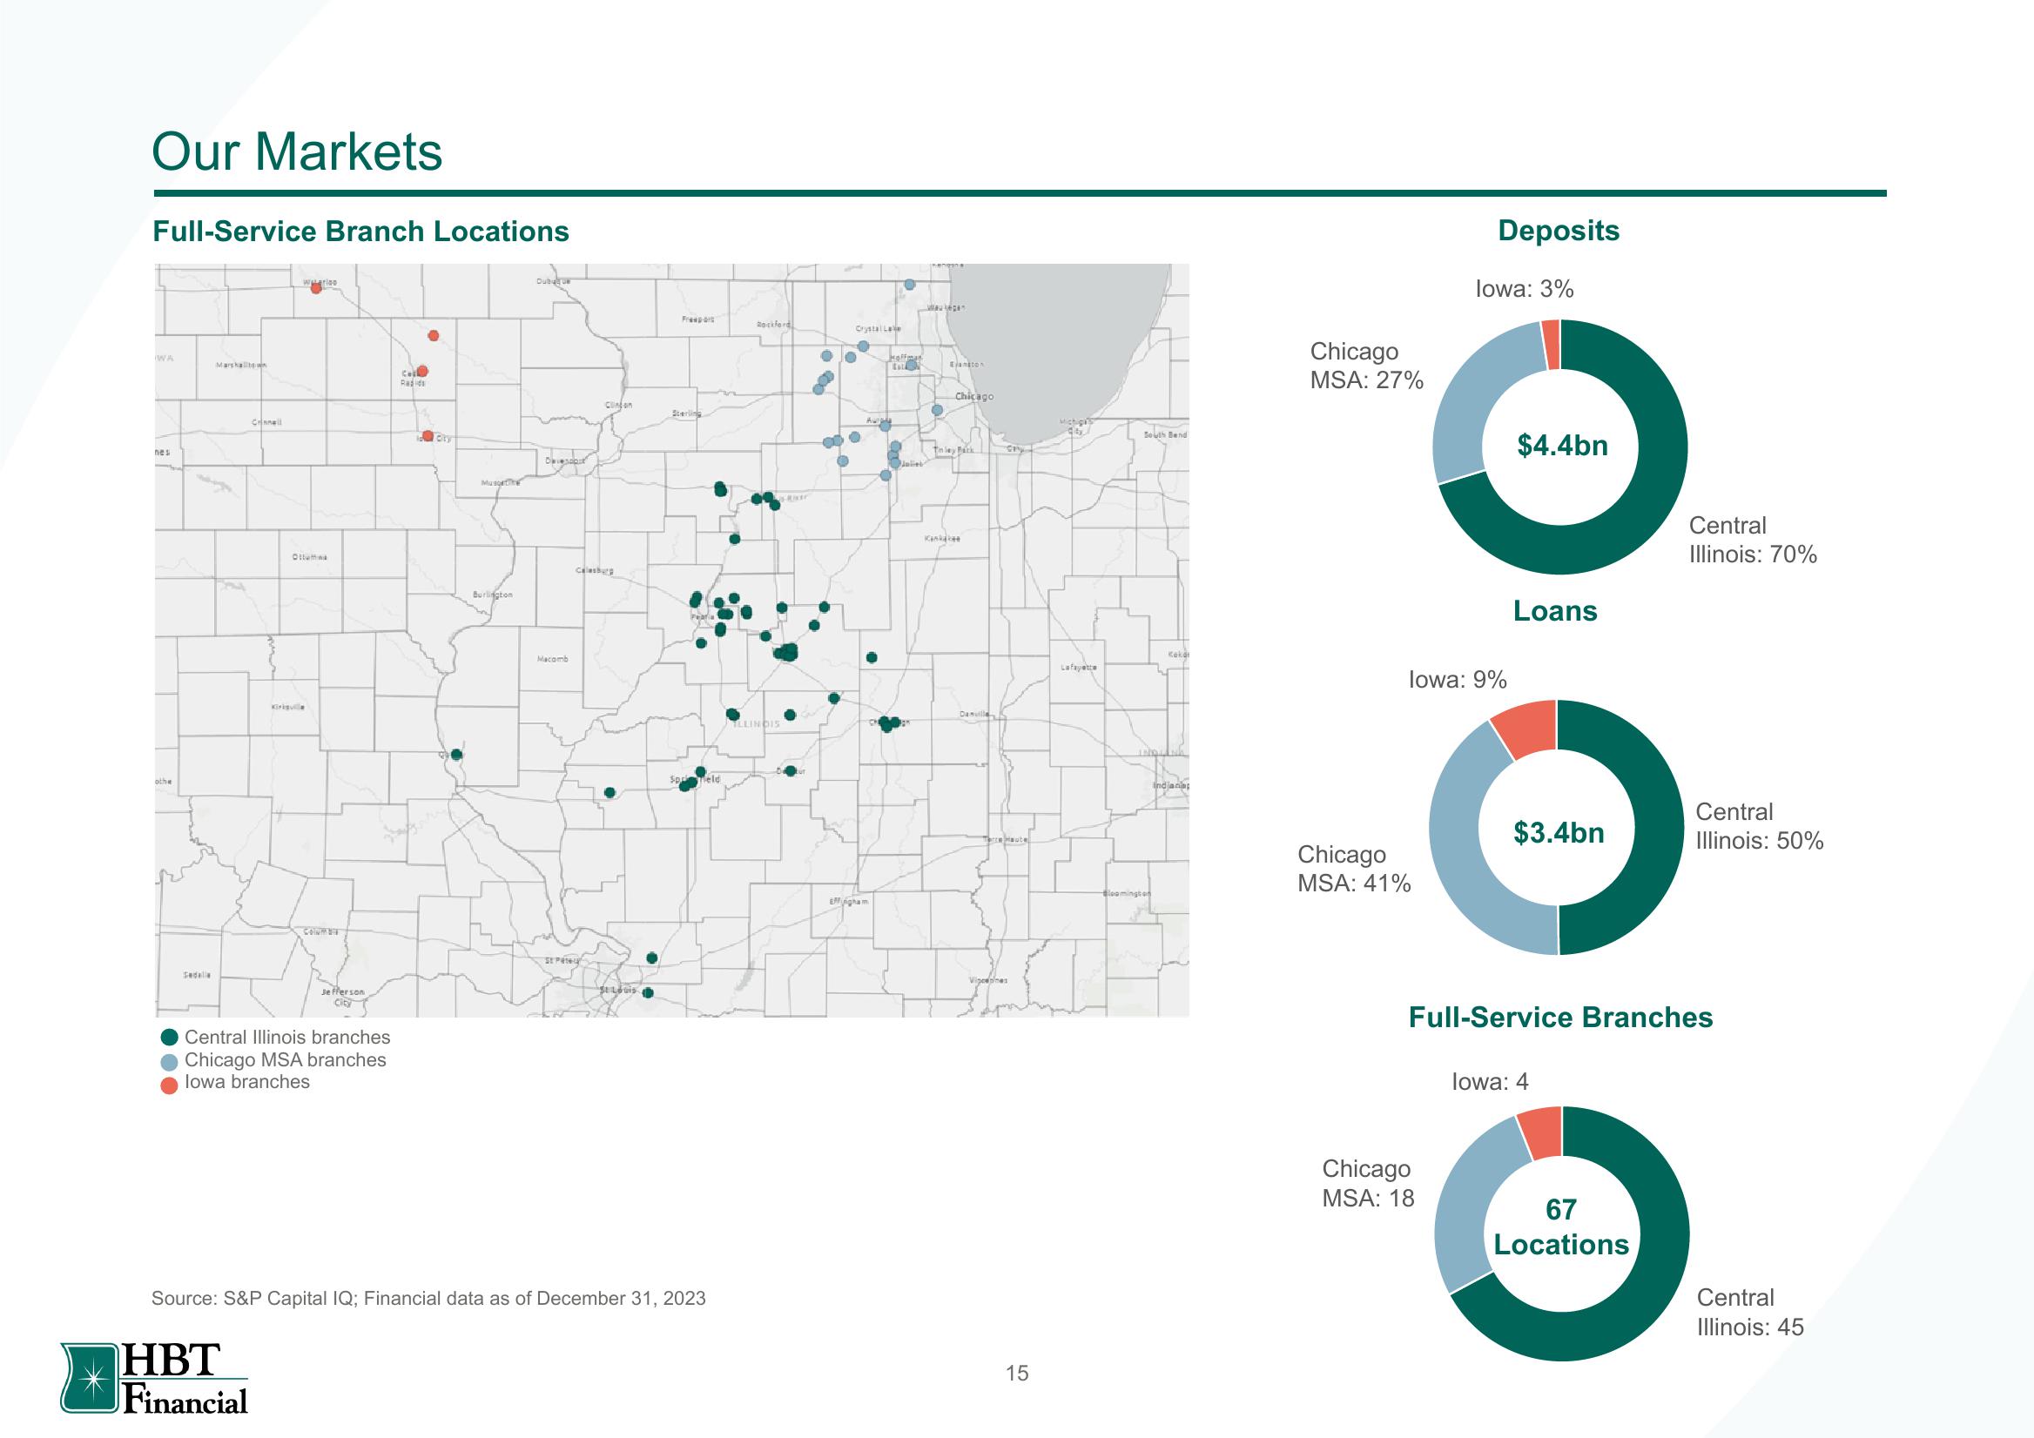
Task: Click the red Iowa segment in Loans chart
Action: coord(1527,729)
